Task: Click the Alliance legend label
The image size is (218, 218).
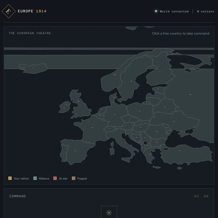Action: [x=44, y=178]
